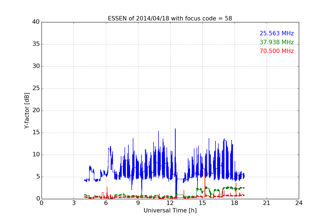
Task: Click the x-axis tick label '6'
Action: point(106,203)
